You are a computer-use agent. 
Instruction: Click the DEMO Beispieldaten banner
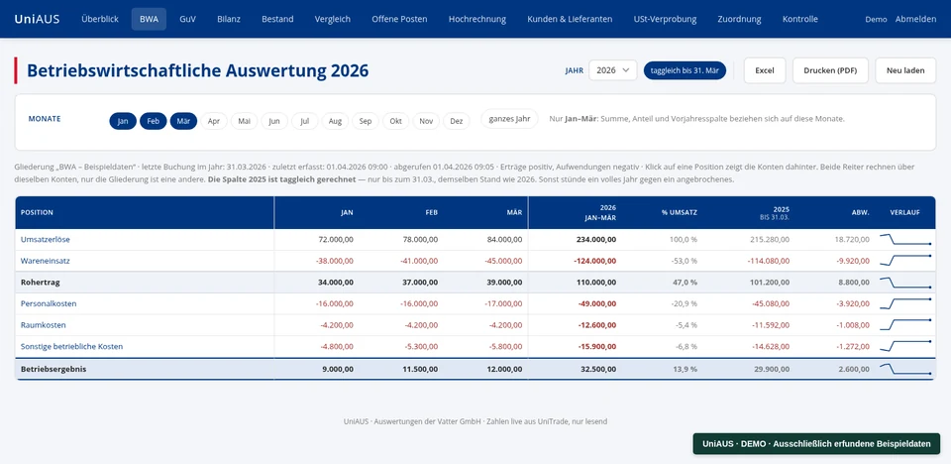pos(816,444)
